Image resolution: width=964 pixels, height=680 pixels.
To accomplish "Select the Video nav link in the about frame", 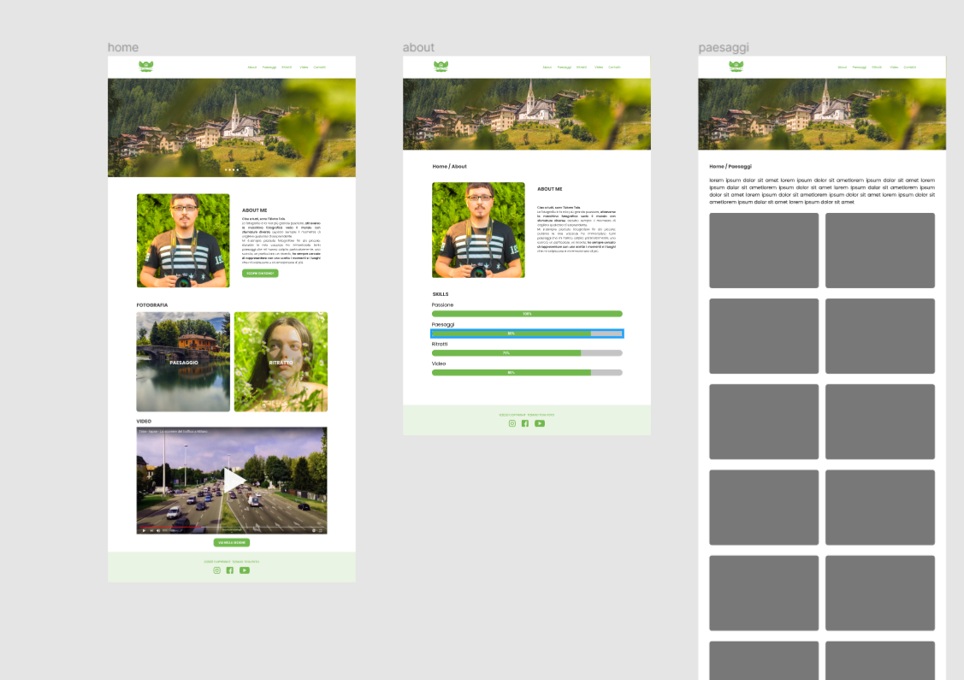I will click(x=599, y=67).
